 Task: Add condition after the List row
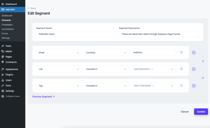pyautogui.click(x=194, y=69)
